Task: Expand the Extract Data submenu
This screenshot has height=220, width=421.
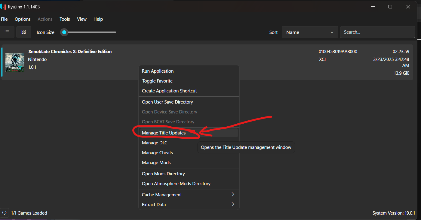Action: coord(189,205)
